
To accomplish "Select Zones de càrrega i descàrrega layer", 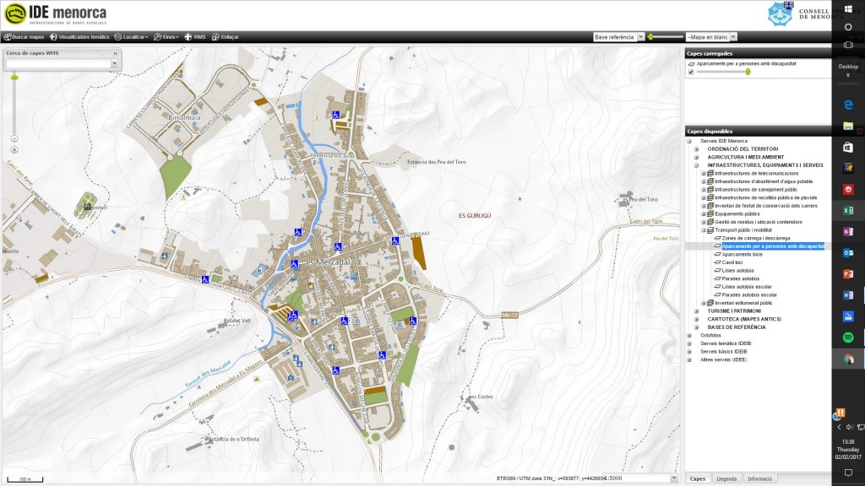I will pos(756,238).
